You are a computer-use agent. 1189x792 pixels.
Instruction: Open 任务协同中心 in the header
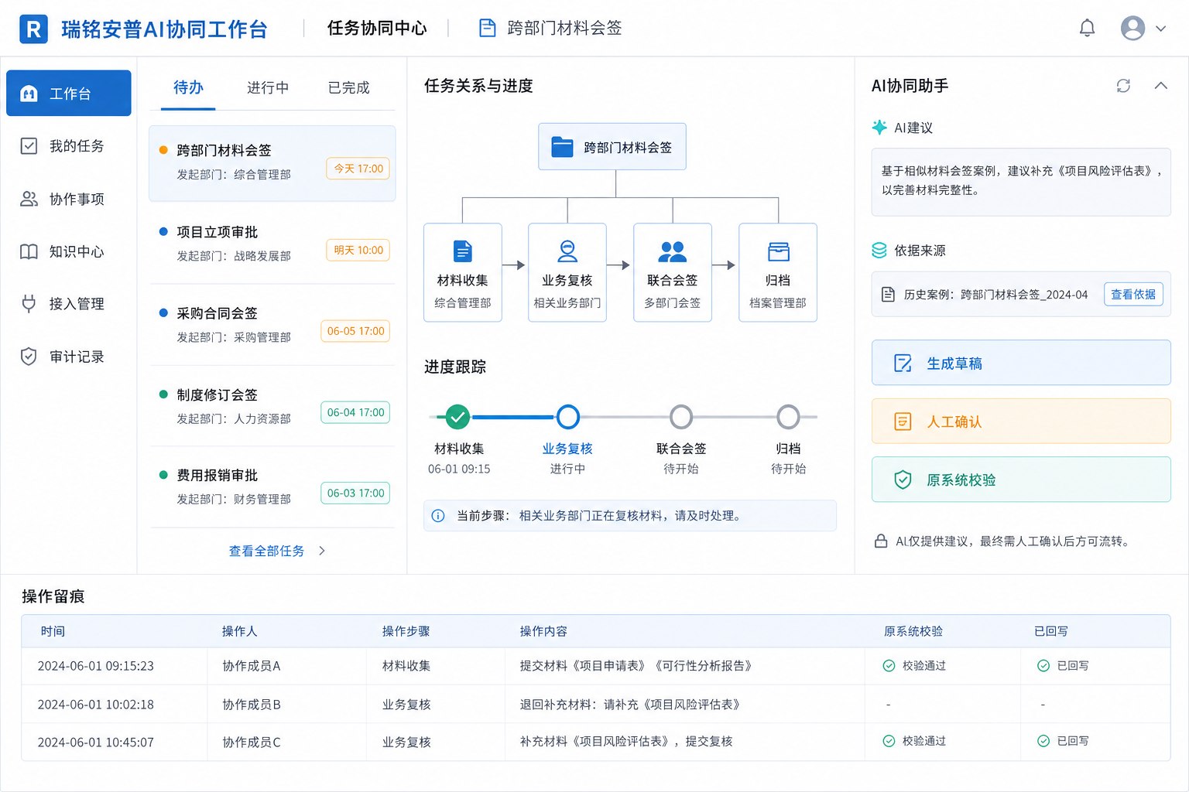pyautogui.click(x=377, y=29)
